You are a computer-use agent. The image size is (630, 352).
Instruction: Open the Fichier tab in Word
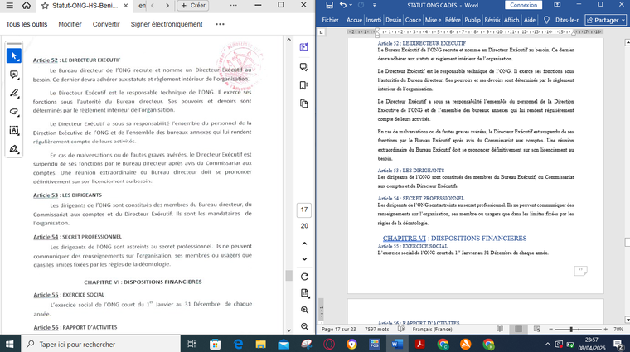[x=330, y=20]
